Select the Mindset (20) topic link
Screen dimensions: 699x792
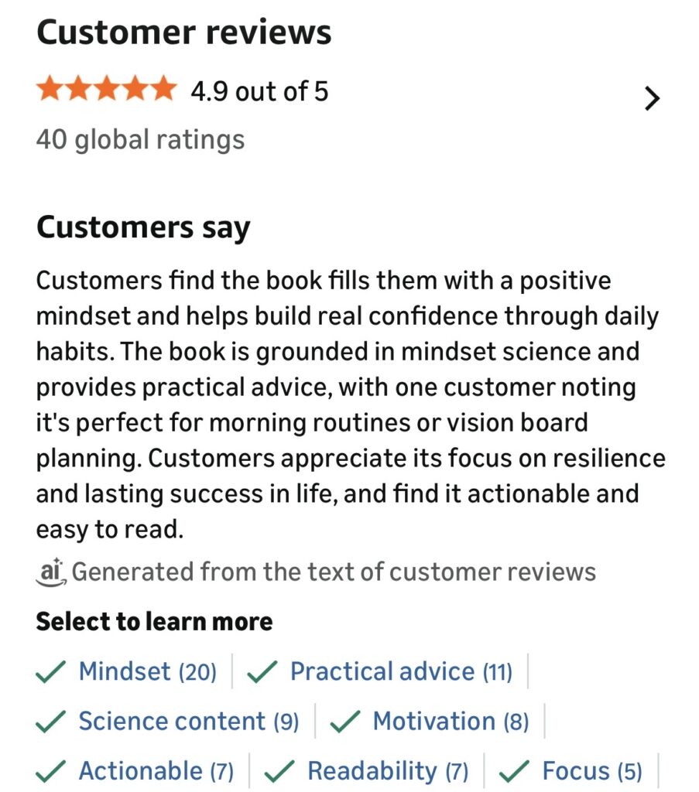(147, 671)
